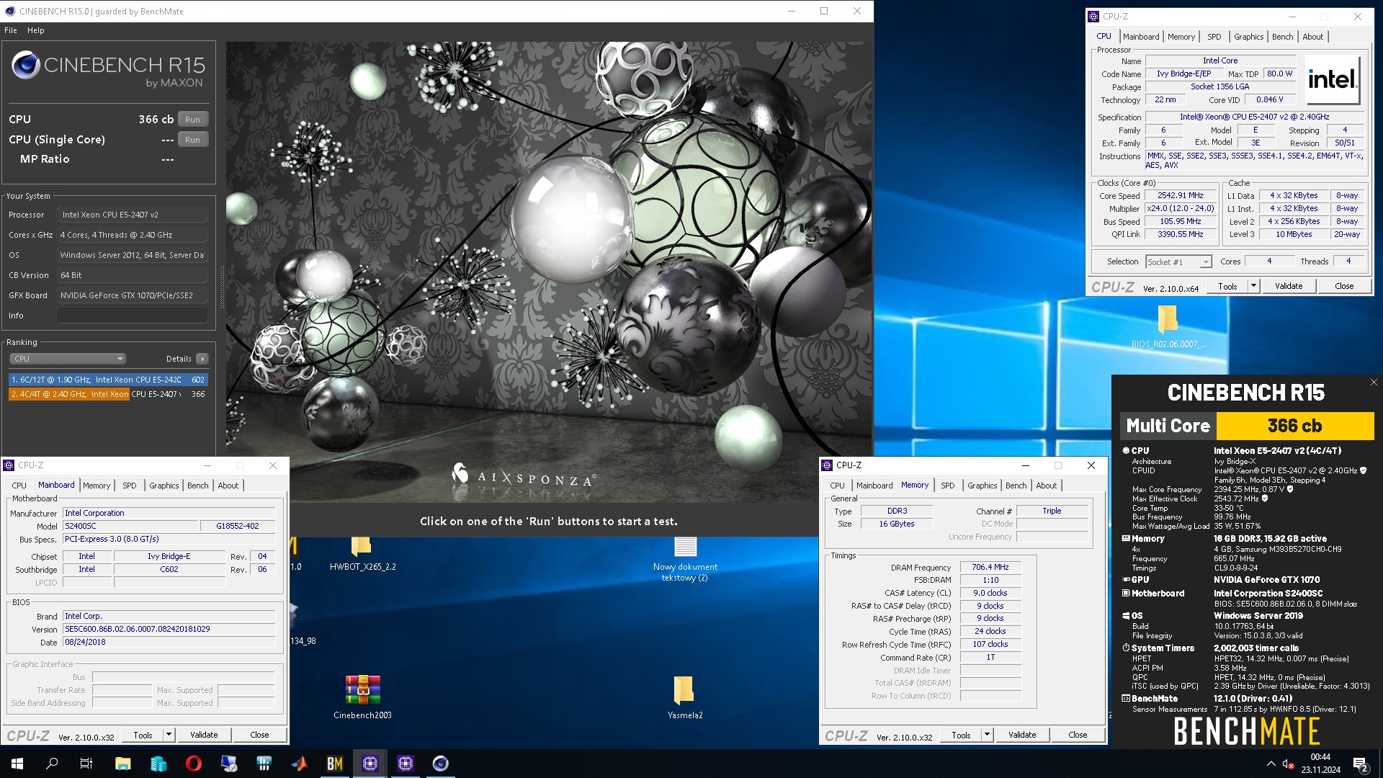Click Core Speed value 2542.91 MHz
This screenshot has width=1383, height=778.
(1180, 196)
